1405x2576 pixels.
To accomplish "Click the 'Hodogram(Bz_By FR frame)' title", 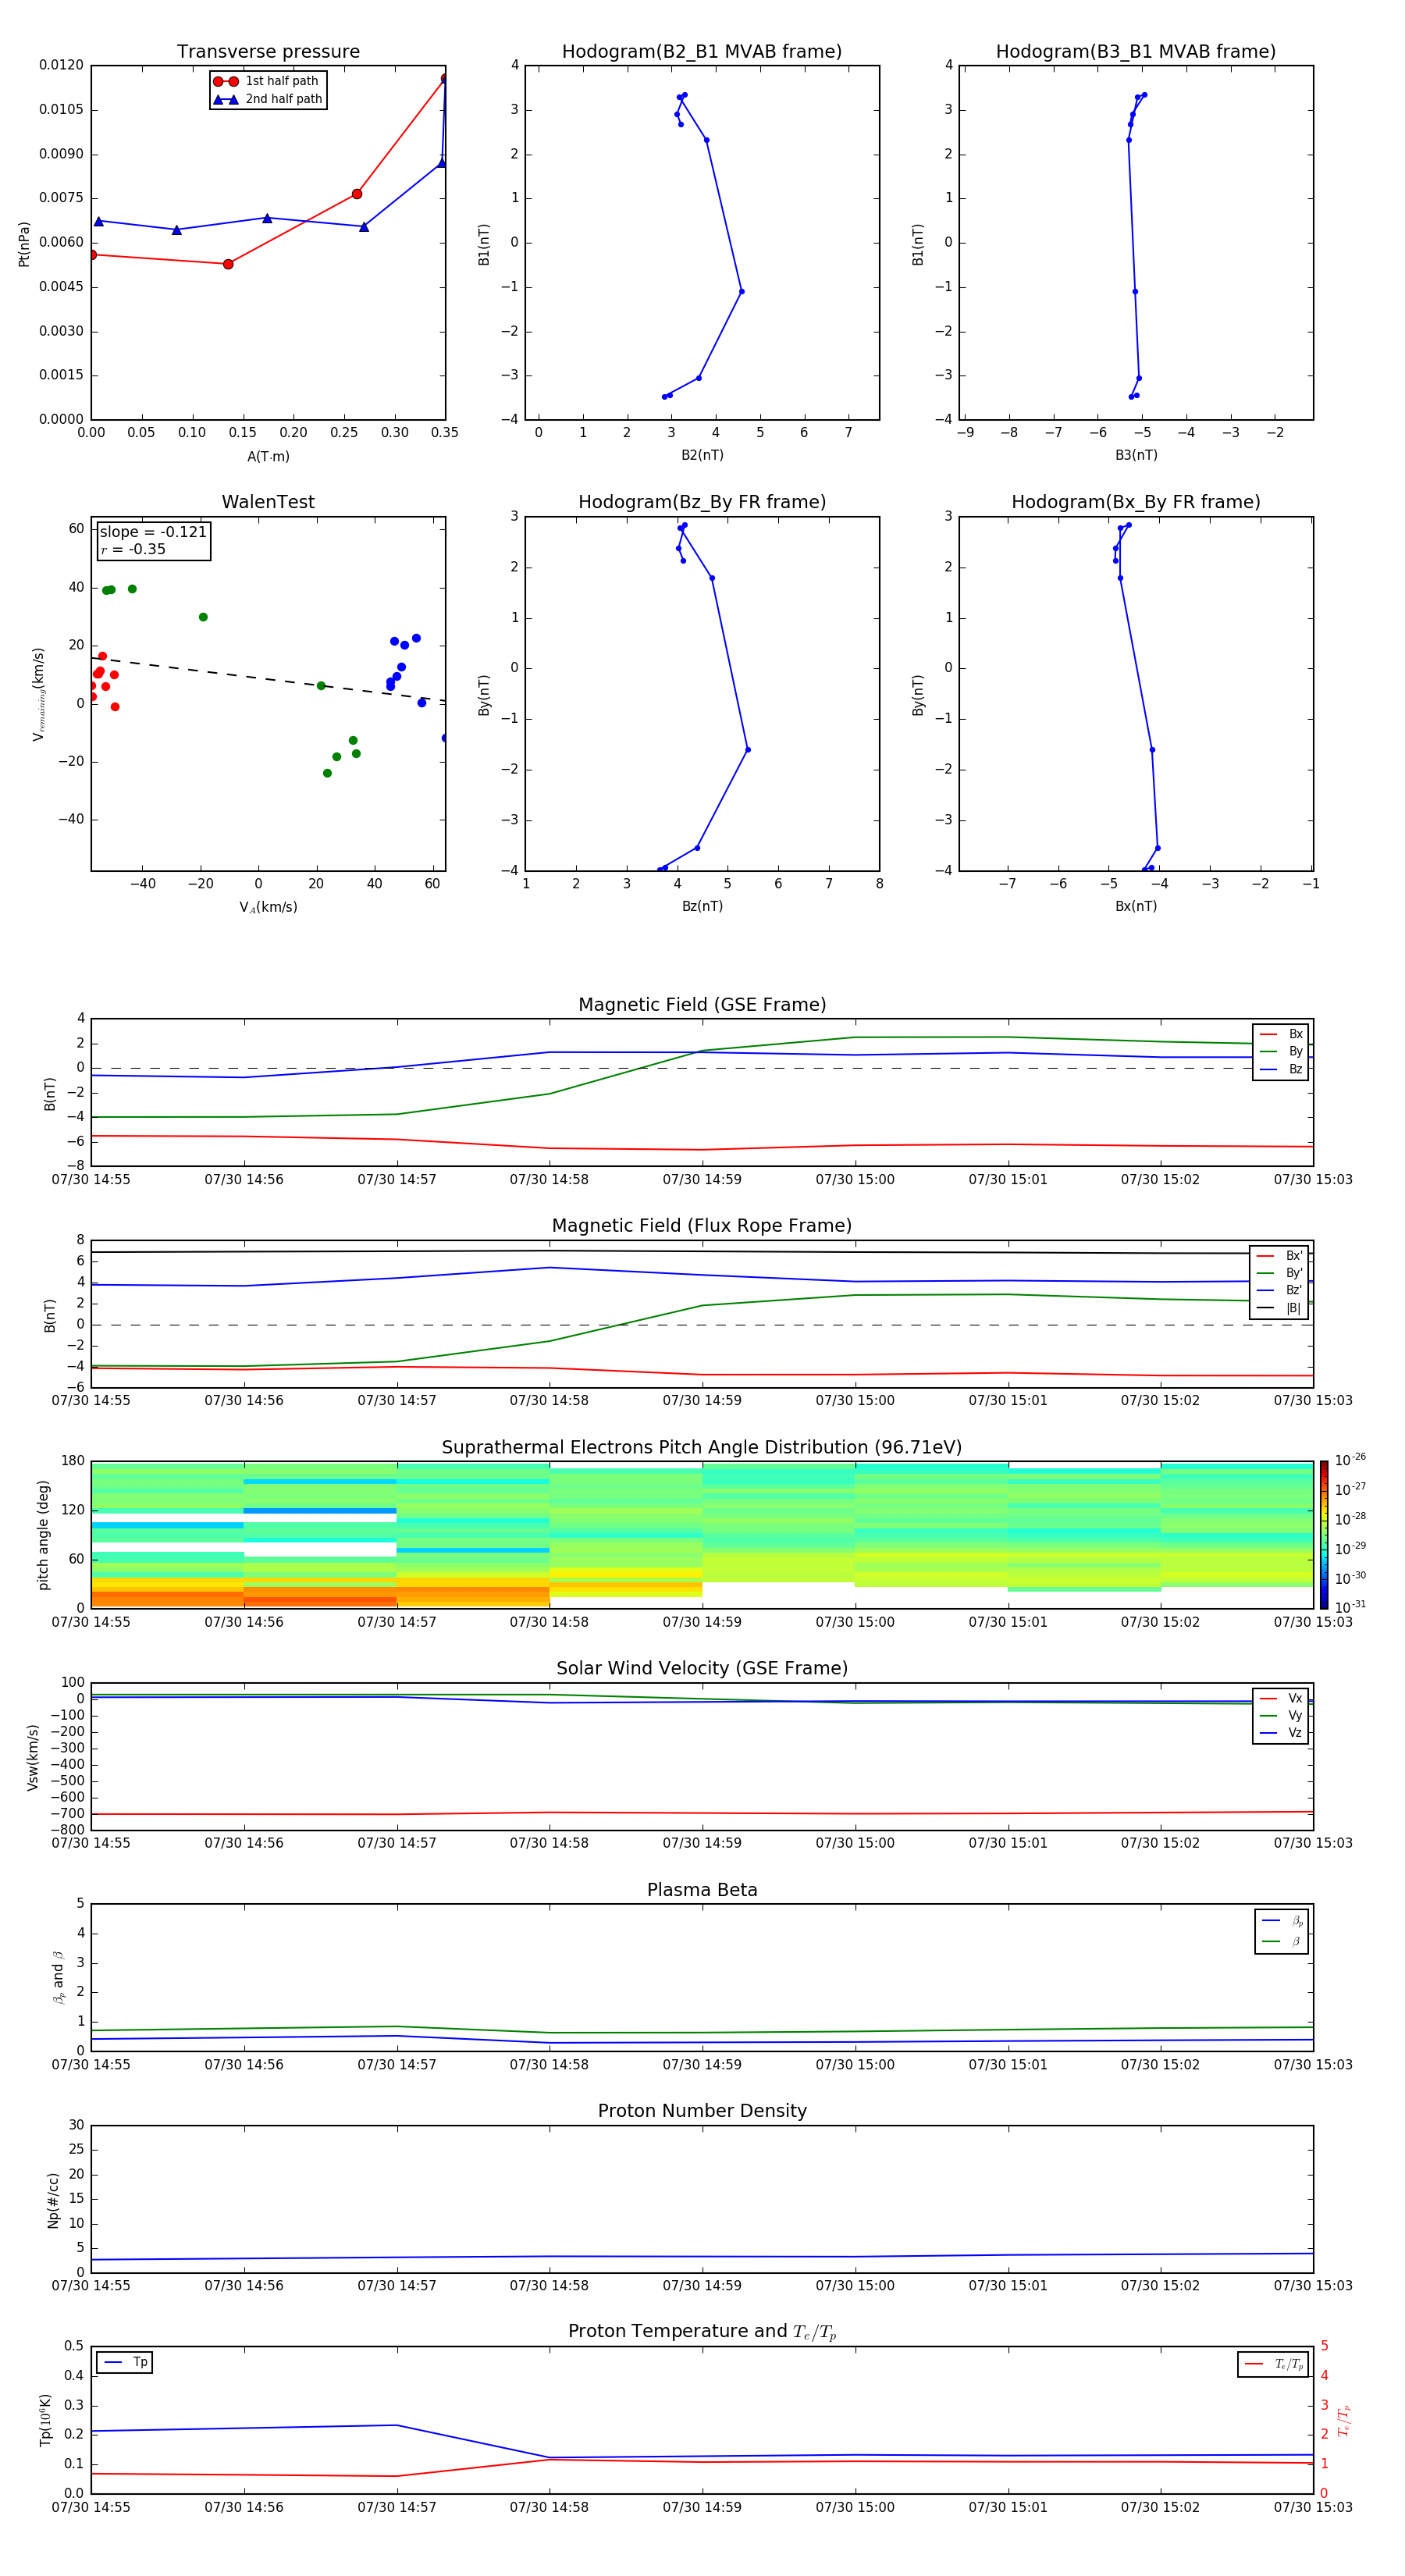I will click(702, 502).
